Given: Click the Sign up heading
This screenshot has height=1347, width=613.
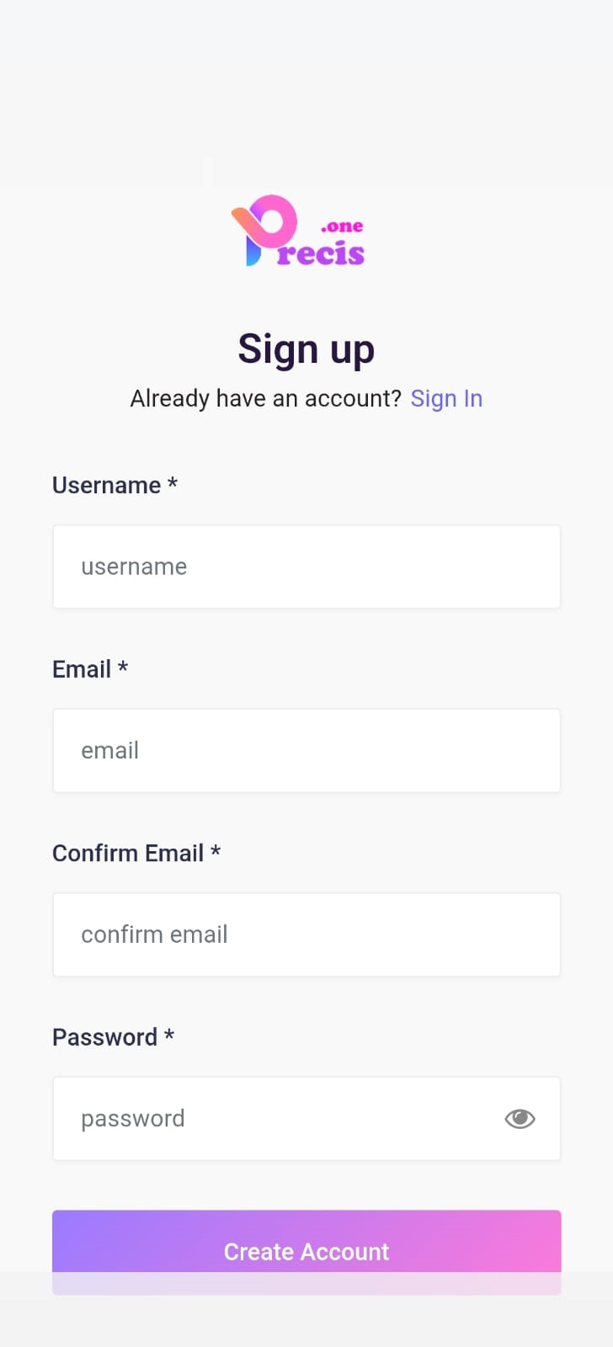Looking at the screenshot, I should click(306, 349).
